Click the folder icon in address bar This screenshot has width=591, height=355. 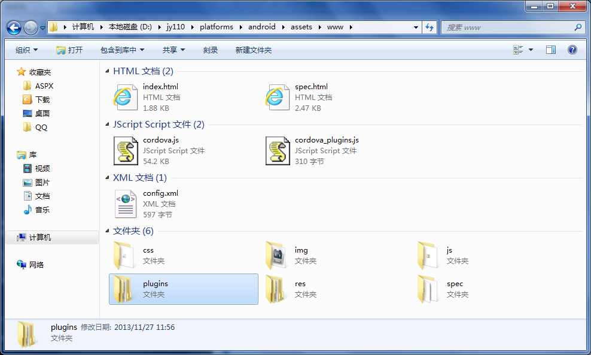(x=53, y=27)
